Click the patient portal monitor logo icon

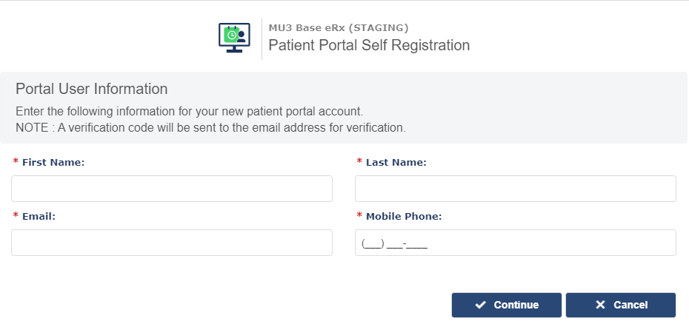(234, 38)
